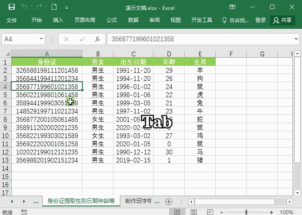The width and height of the screenshot is (302, 215).
Task: Open the 页面布局 ribbon tab
Action: click(85, 20)
